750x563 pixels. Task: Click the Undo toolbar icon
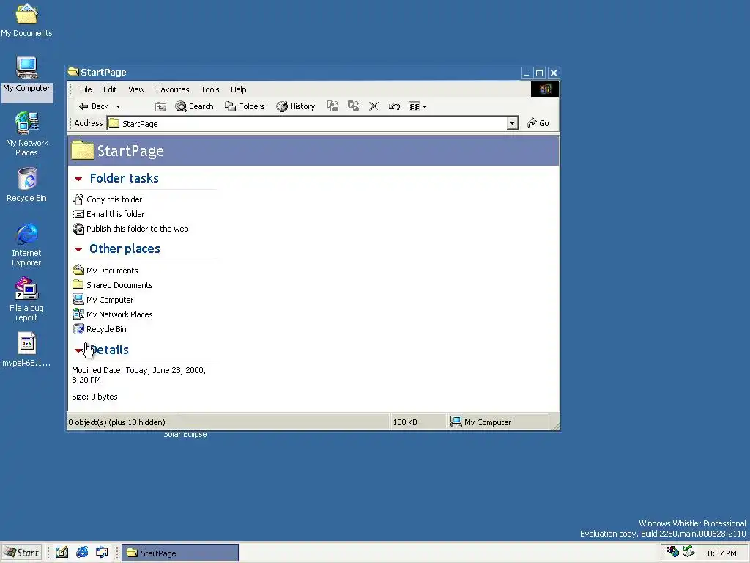coord(394,106)
